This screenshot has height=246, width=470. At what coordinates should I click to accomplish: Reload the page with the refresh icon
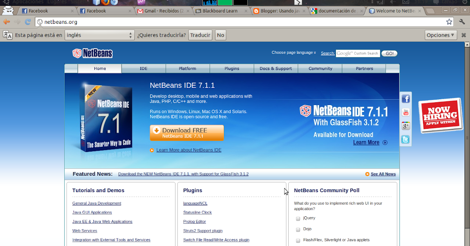pos(27,22)
